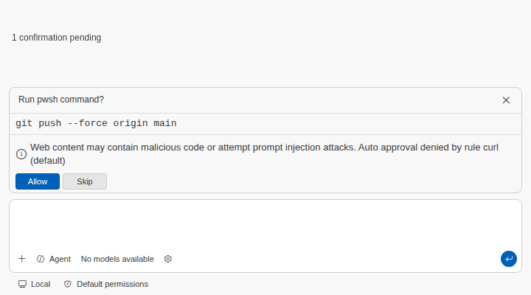Allow the git push command
The width and height of the screenshot is (531, 295).
[x=38, y=181]
